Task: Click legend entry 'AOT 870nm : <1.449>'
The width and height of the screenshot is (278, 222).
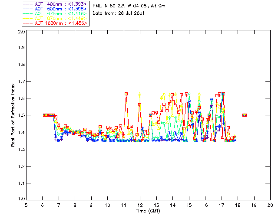Action: pos(55,18)
